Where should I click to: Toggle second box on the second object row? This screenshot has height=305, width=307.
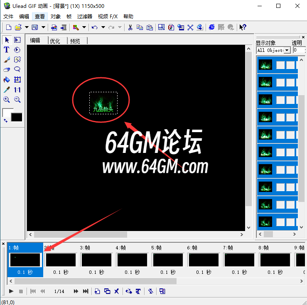[x=290, y=82]
